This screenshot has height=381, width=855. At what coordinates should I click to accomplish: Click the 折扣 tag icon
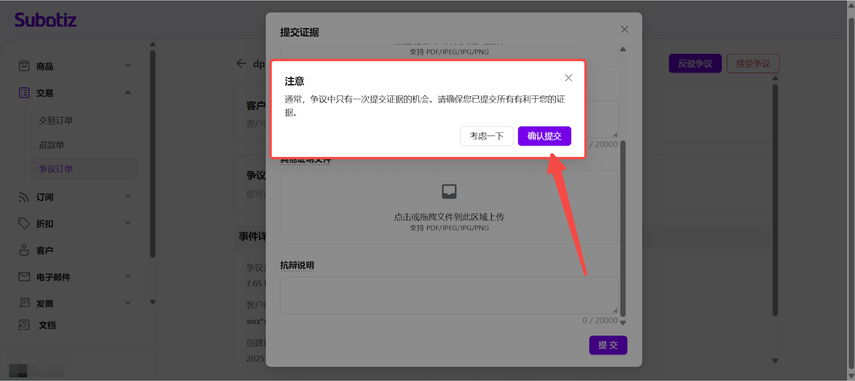coord(24,223)
